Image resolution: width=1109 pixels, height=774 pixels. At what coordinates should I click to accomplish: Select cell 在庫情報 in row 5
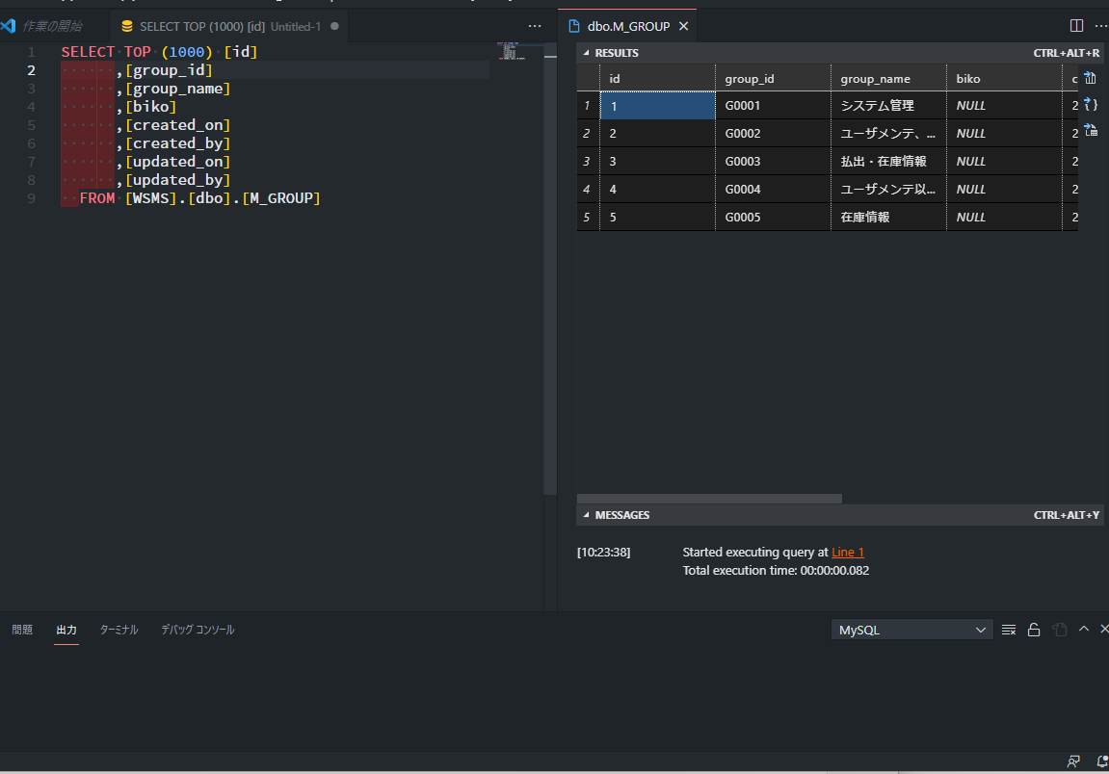pyautogui.click(x=888, y=217)
